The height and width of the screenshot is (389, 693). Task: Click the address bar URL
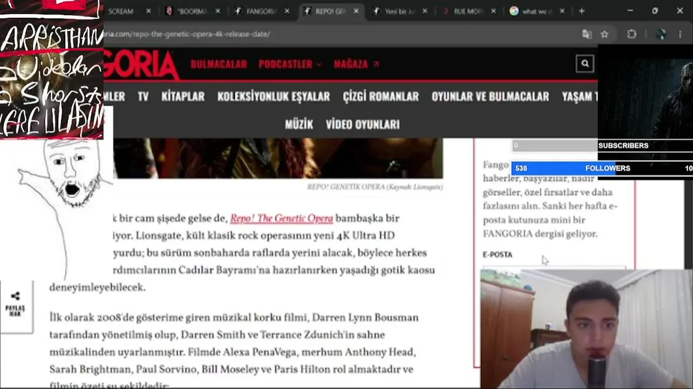pos(187,34)
